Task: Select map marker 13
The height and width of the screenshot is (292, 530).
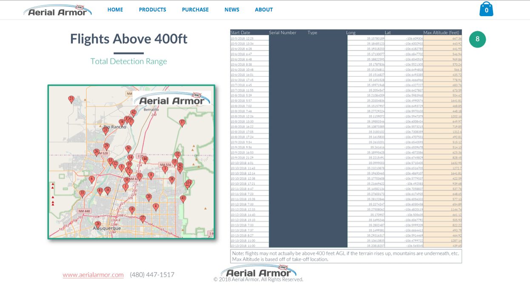Action: [111, 162]
